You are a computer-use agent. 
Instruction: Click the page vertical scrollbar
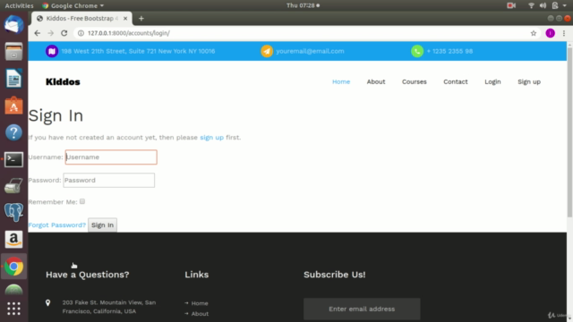click(569, 131)
